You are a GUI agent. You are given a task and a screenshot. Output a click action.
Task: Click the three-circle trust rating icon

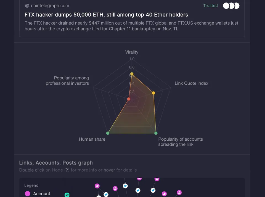coord(231,6)
